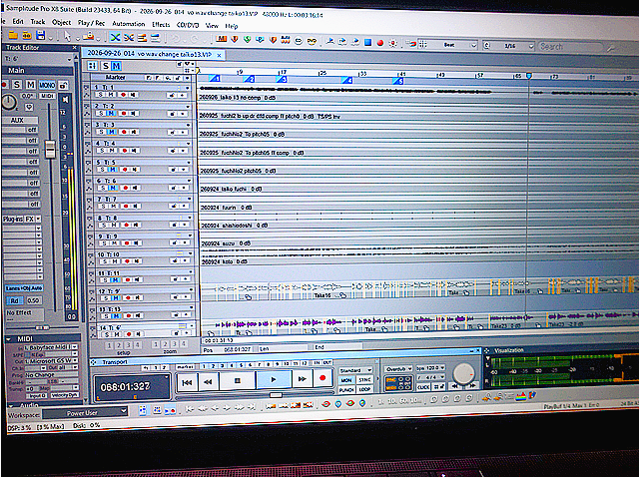Click the magnet snap icon beside Beat dropdown
Viewport: 639px width, 477px height.
(x=412, y=43)
